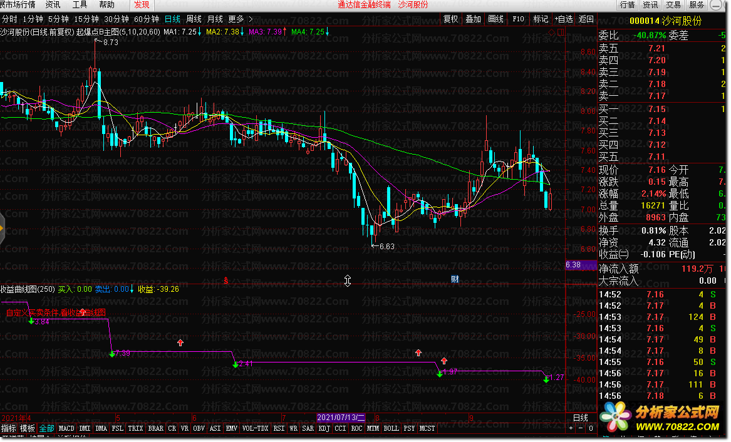Viewport: 731px width, 442px height.
Task: Select the 日线 daily chart tab
Action: pos(172,19)
